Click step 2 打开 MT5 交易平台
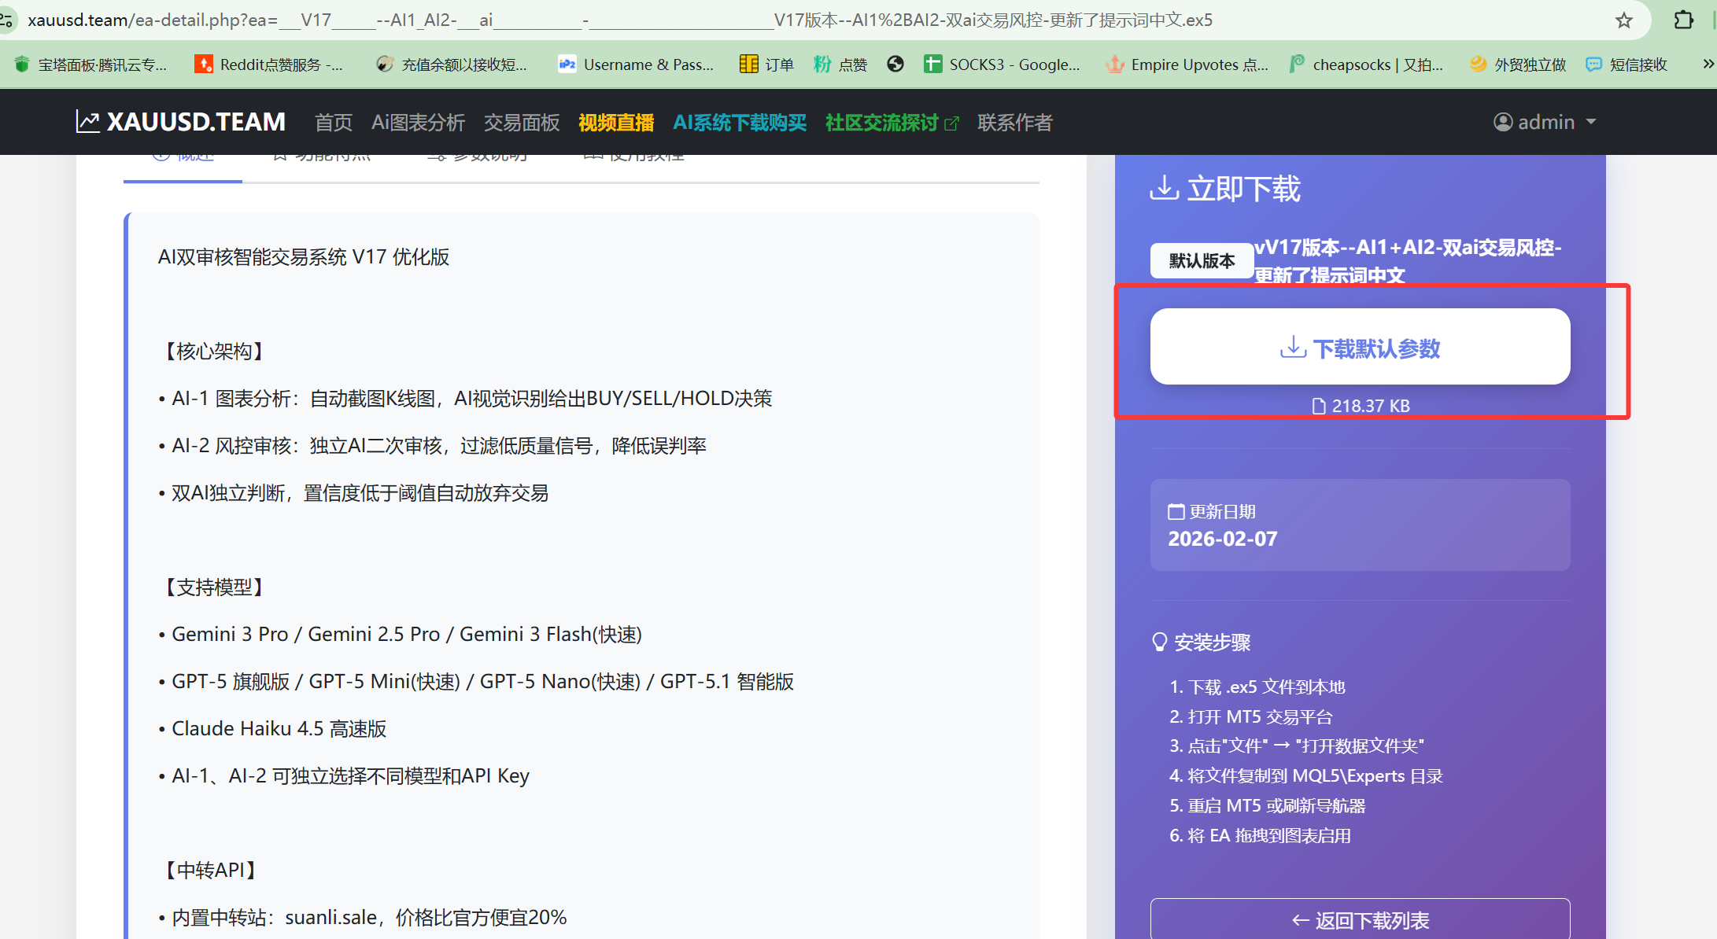The image size is (1717, 939). pos(1251,717)
